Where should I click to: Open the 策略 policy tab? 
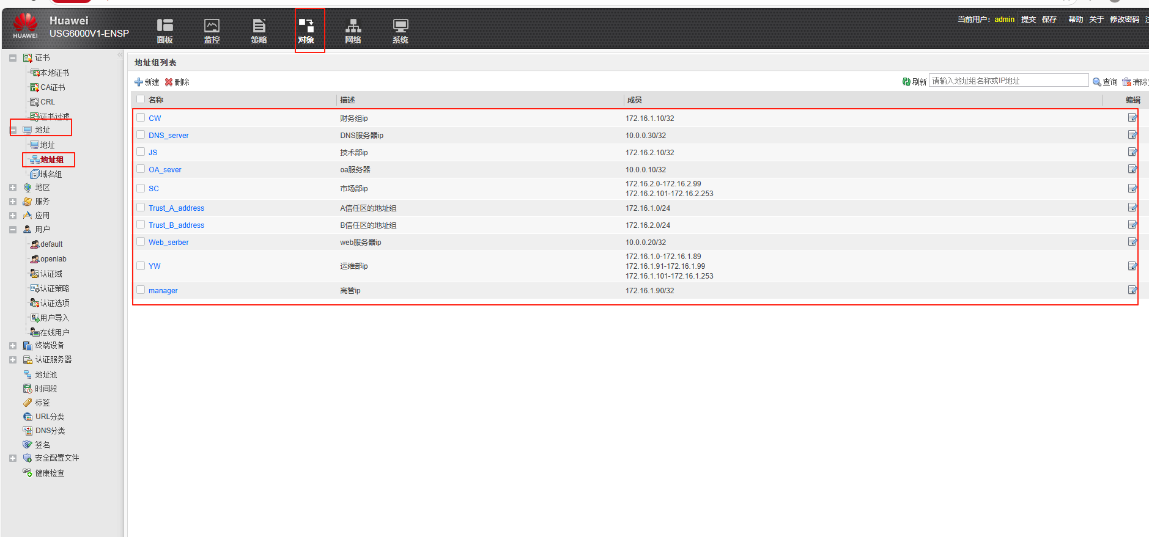[259, 31]
